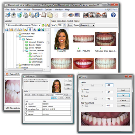The image size is (135, 135).
Task: Click Last button in Whiten dialog
Action: pos(123,90)
